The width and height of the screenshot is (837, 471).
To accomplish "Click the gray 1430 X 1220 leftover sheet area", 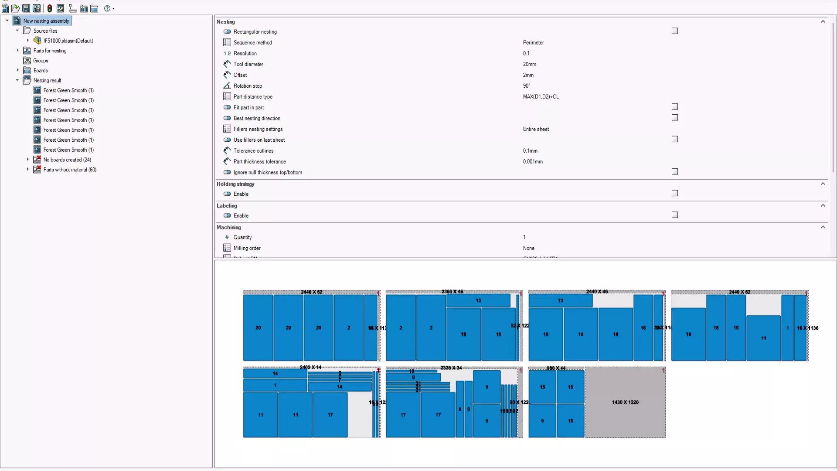I will (625, 402).
